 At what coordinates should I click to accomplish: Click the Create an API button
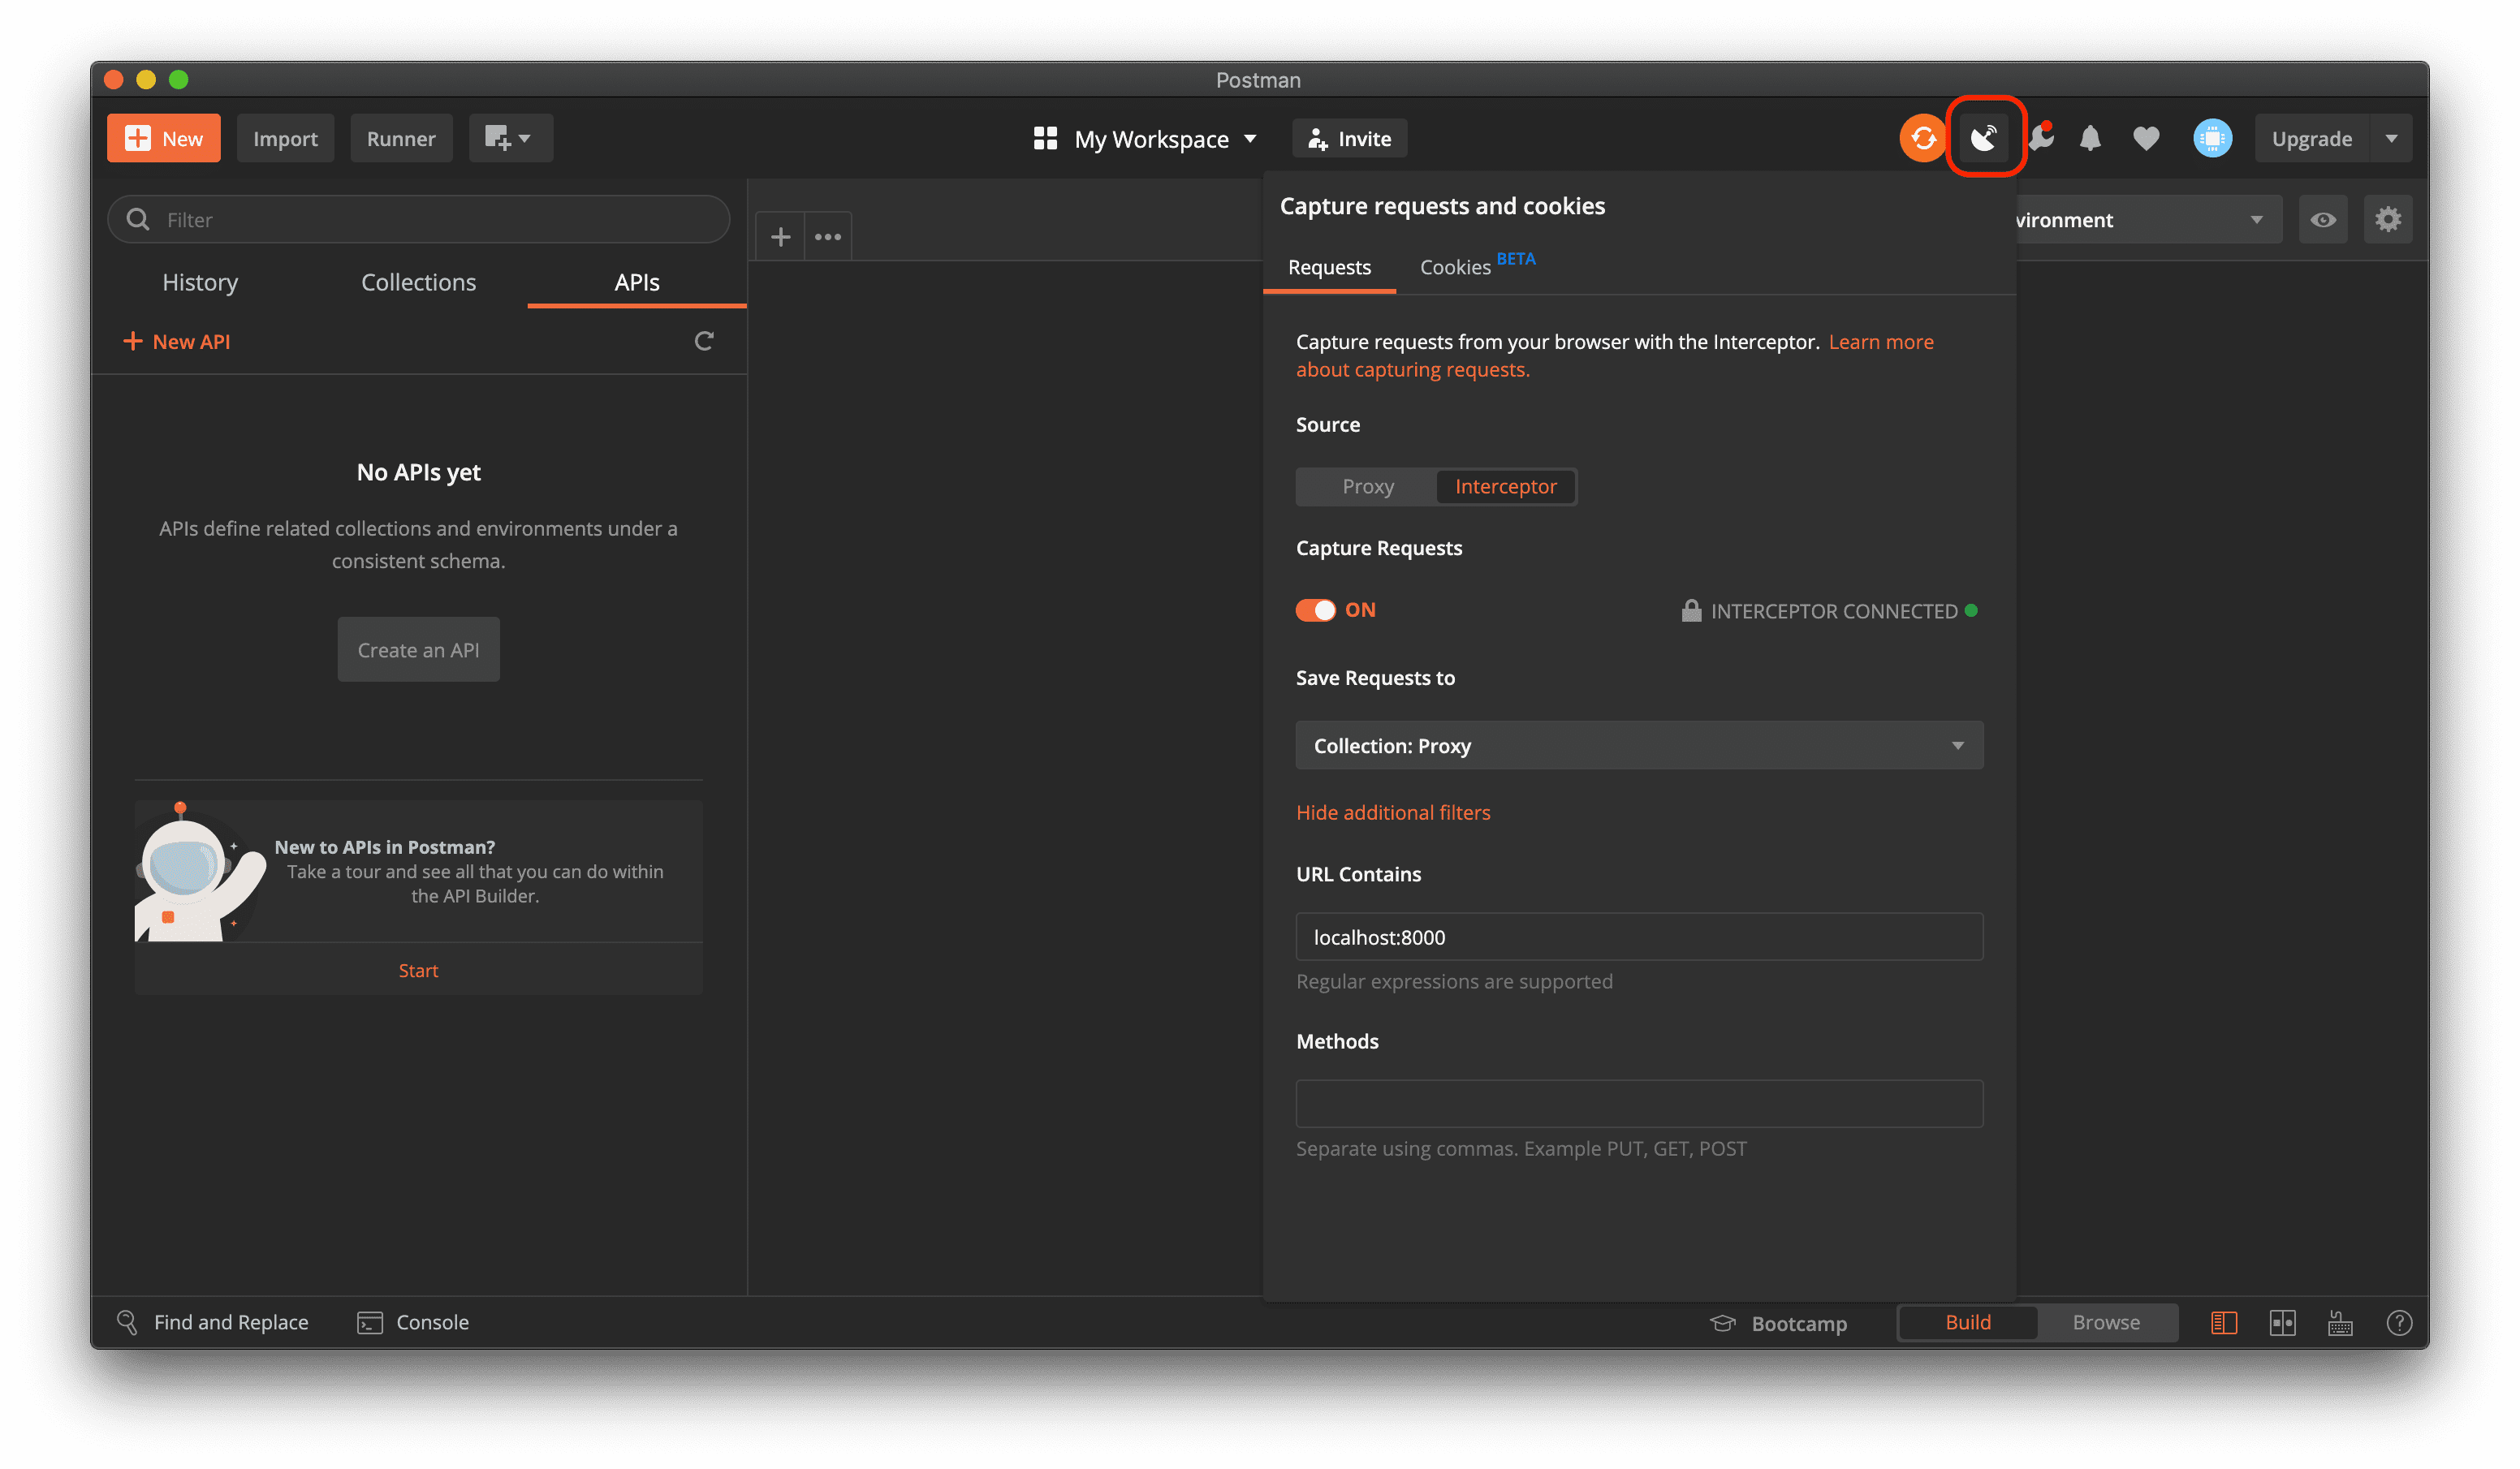pos(418,650)
